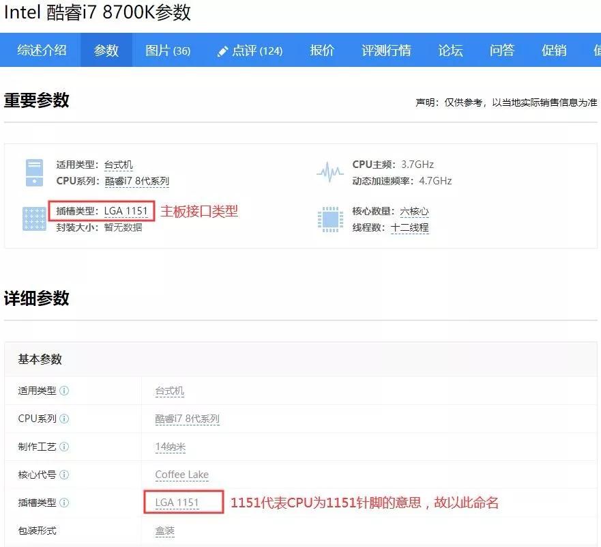Click the 盒装 packaging link
The image size is (601, 547).
tap(164, 531)
